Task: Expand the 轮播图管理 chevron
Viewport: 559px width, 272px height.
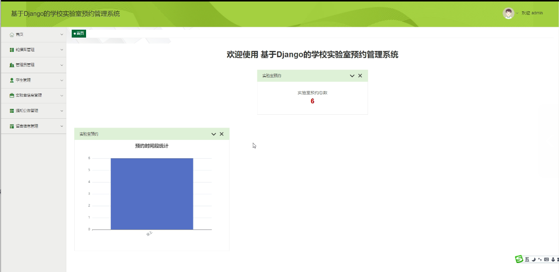Action: (x=62, y=50)
